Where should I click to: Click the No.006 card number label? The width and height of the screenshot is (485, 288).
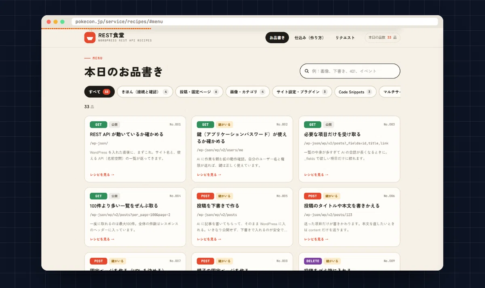[x=389, y=196]
